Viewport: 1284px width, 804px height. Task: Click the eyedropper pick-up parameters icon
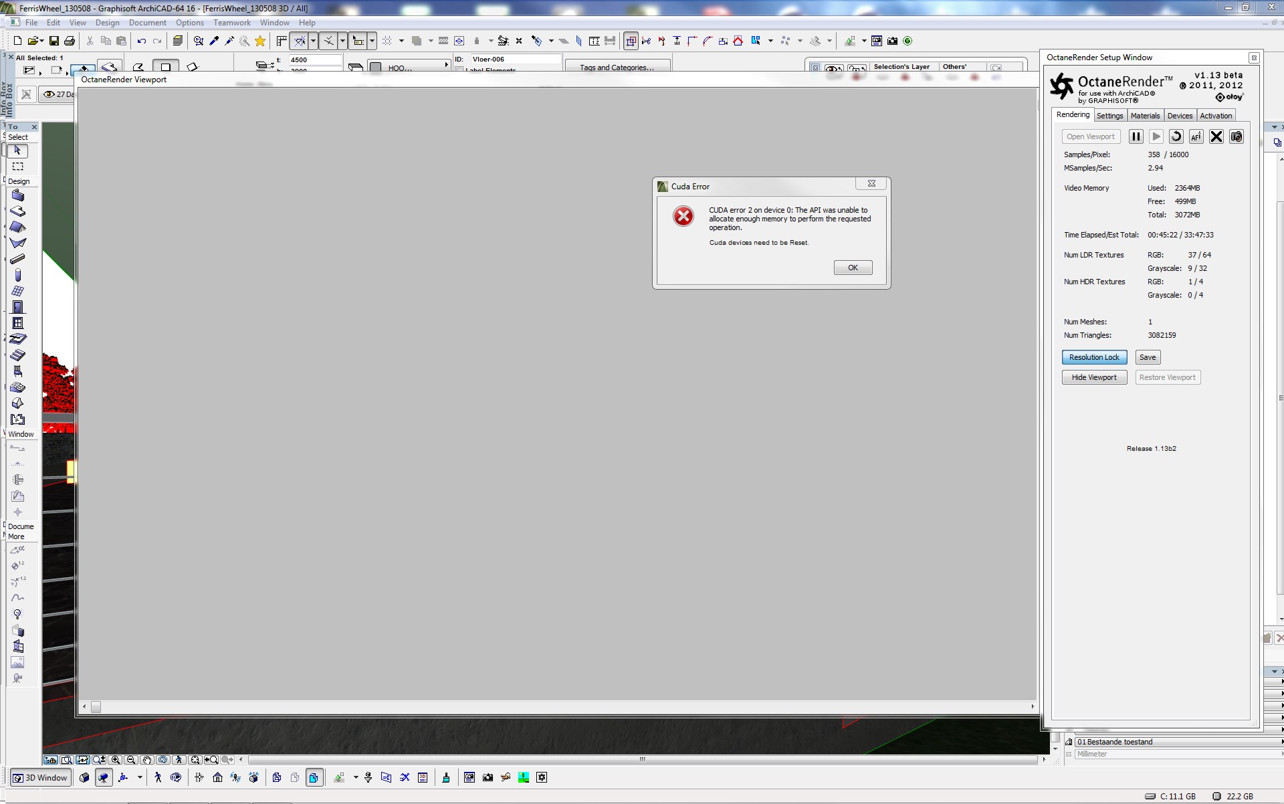[214, 41]
